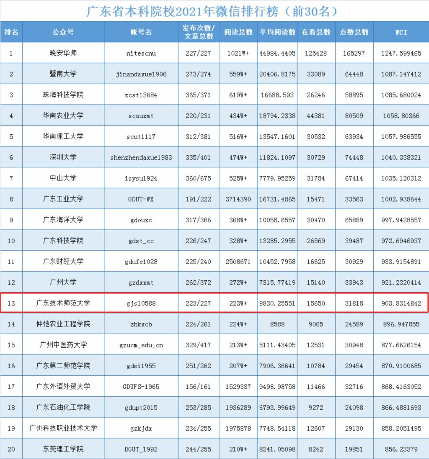Select the read total 3714390 cell
Screen dimensions: 429x459
pyautogui.click(x=238, y=199)
